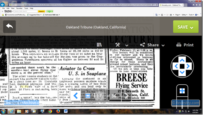Open Firefox from the taskbar
Image resolution: width=203 pixels, height=115 pixels.
pos(58,111)
